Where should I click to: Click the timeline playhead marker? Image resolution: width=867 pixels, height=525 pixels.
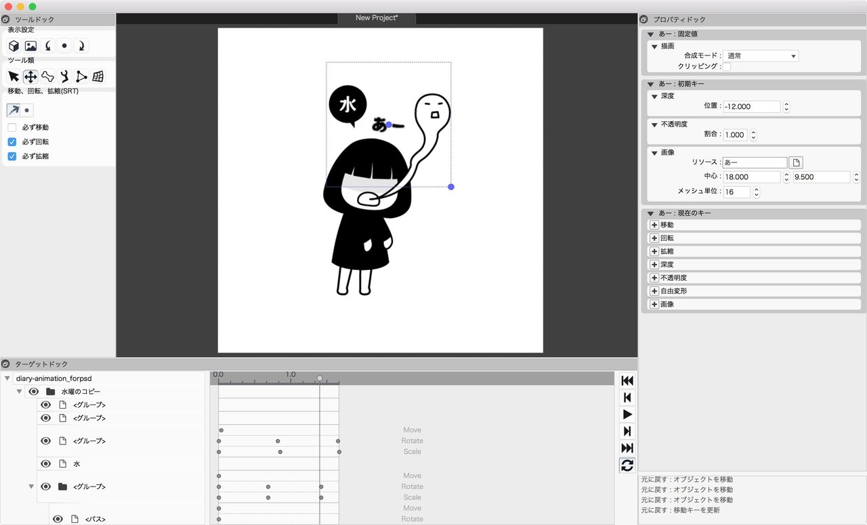pos(320,378)
